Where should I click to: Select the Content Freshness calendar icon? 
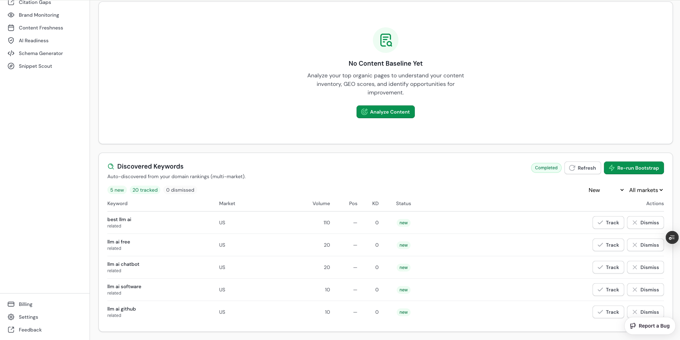[x=11, y=28]
